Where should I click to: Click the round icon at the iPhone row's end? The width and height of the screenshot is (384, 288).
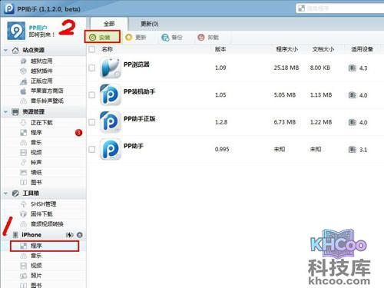(x=80, y=235)
